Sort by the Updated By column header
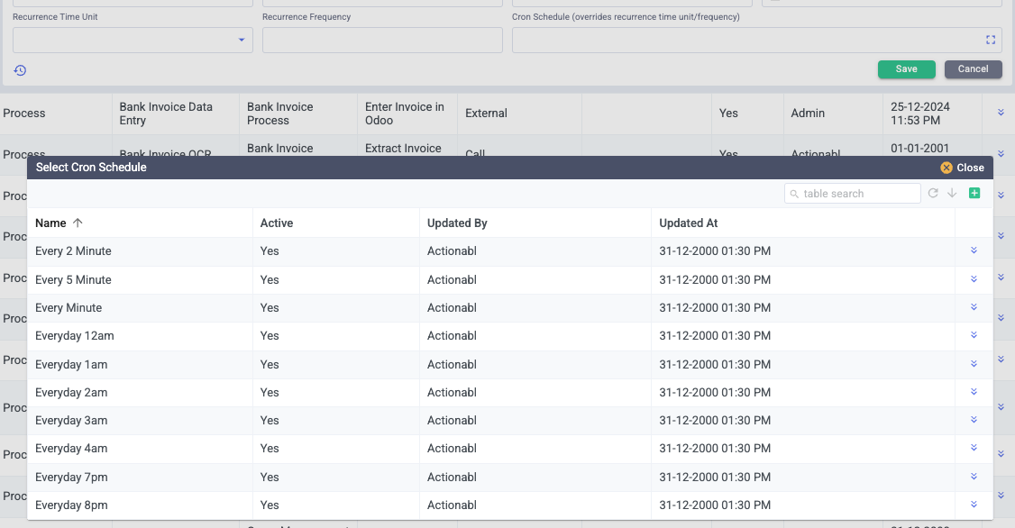The height and width of the screenshot is (528, 1015). [457, 223]
